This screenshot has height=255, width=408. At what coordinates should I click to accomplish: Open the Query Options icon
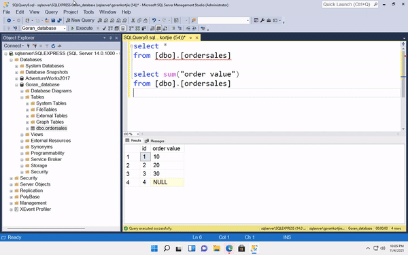click(x=116, y=28)
